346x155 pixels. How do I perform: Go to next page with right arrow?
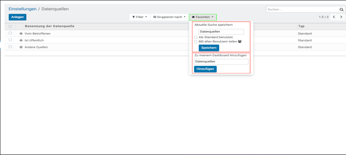click(341, 17)
